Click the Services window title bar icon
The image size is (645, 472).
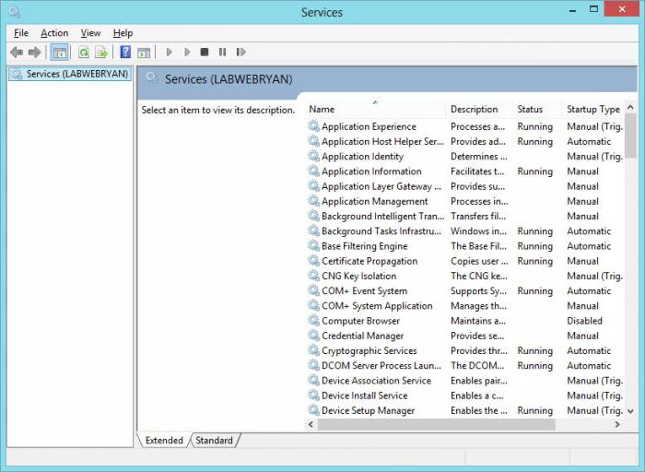coord(14,12)
